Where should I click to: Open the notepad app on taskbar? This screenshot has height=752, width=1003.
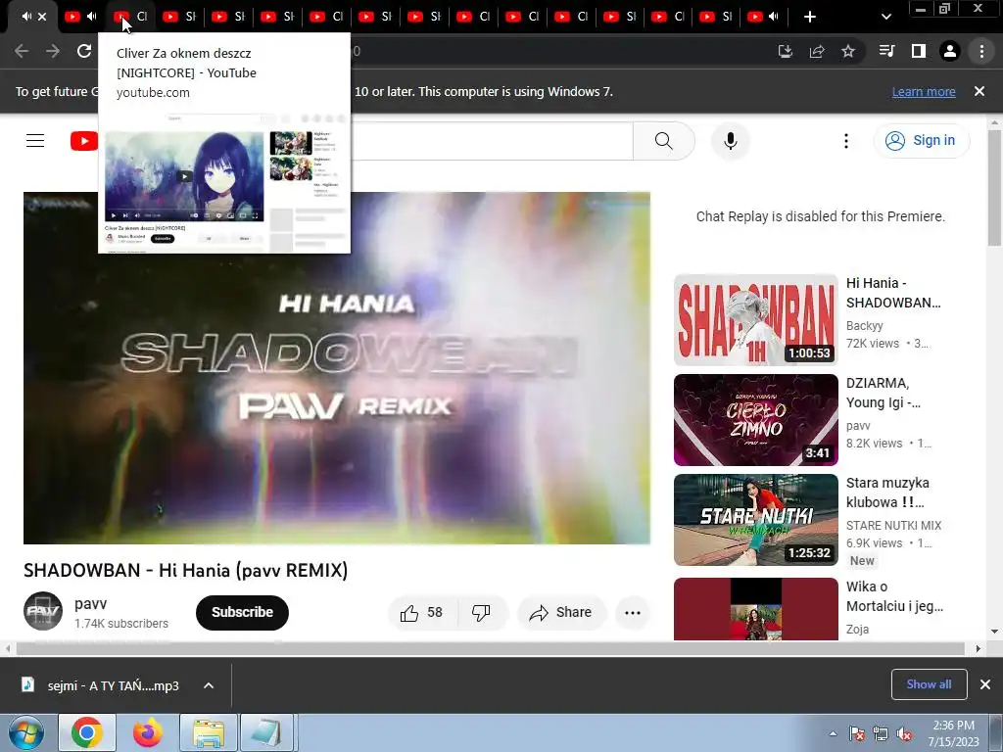267,732
